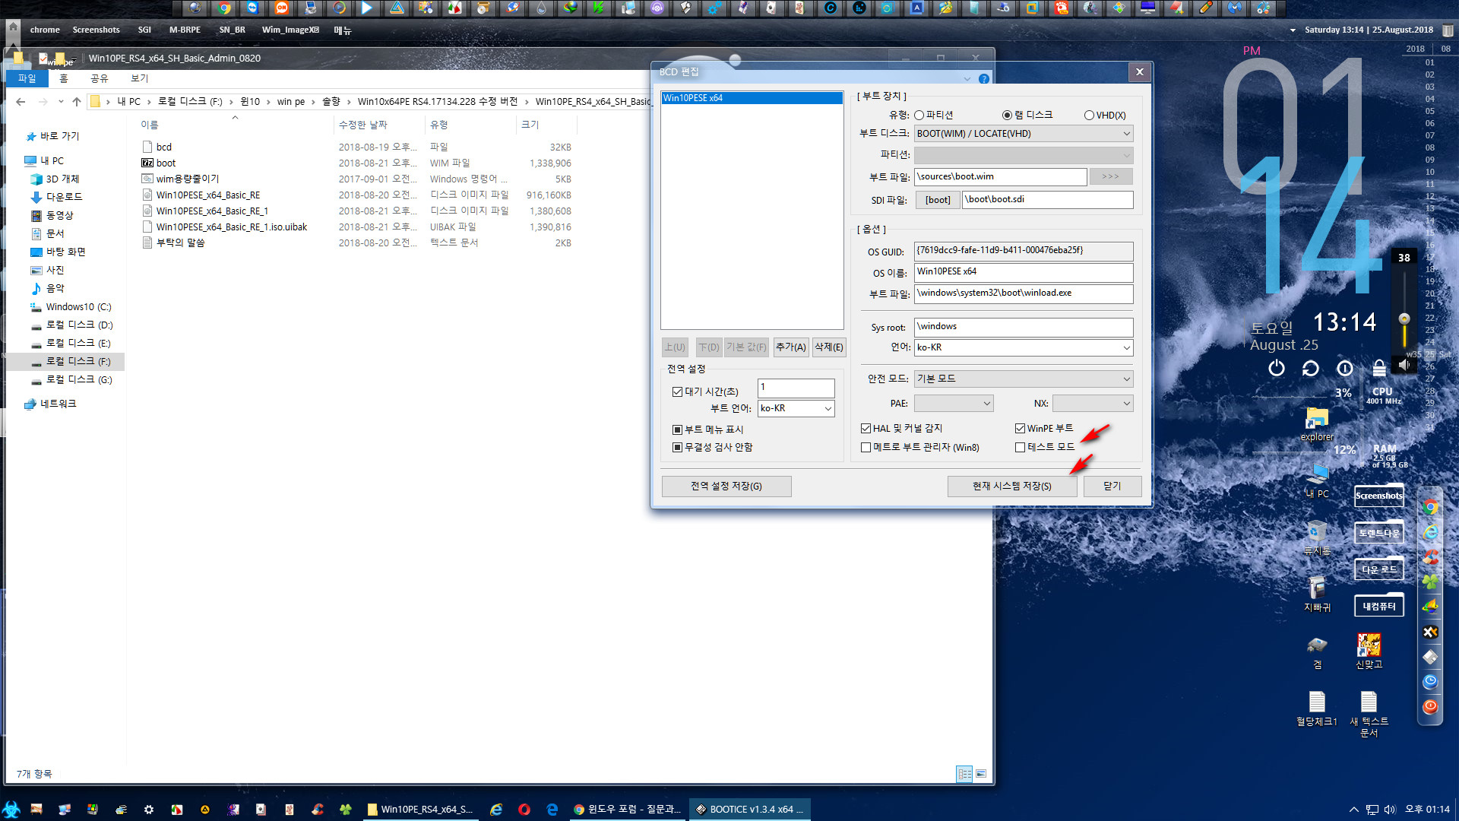
Task: Expand the top-right date dropdown arrow
Action: click(1293, 30)
